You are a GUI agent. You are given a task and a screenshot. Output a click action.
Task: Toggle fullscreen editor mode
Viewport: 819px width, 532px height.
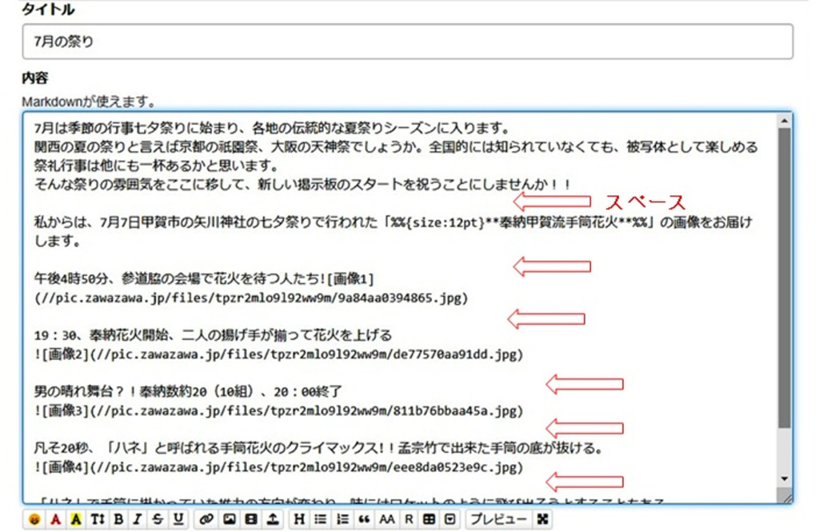[543, 519]
